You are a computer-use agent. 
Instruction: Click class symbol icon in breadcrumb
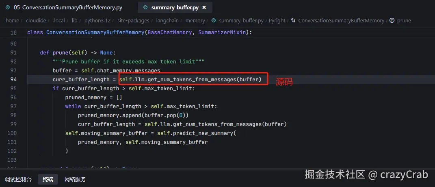[x=293, y=20]
